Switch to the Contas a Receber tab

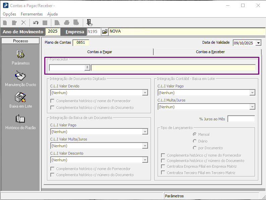click(210, 52)
